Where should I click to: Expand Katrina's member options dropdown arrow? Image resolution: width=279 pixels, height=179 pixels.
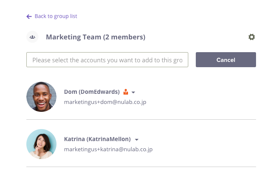[137, 140]
